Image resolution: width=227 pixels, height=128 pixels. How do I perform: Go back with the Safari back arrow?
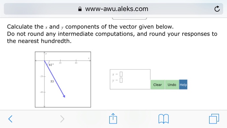10,119
